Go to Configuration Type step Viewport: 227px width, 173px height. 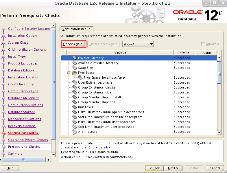[23, 91]
